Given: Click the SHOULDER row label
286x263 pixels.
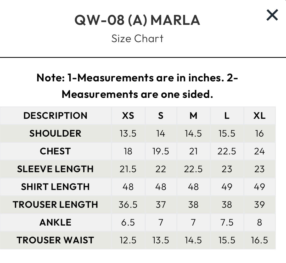Looking at the screenshot, I should point(55,133).
